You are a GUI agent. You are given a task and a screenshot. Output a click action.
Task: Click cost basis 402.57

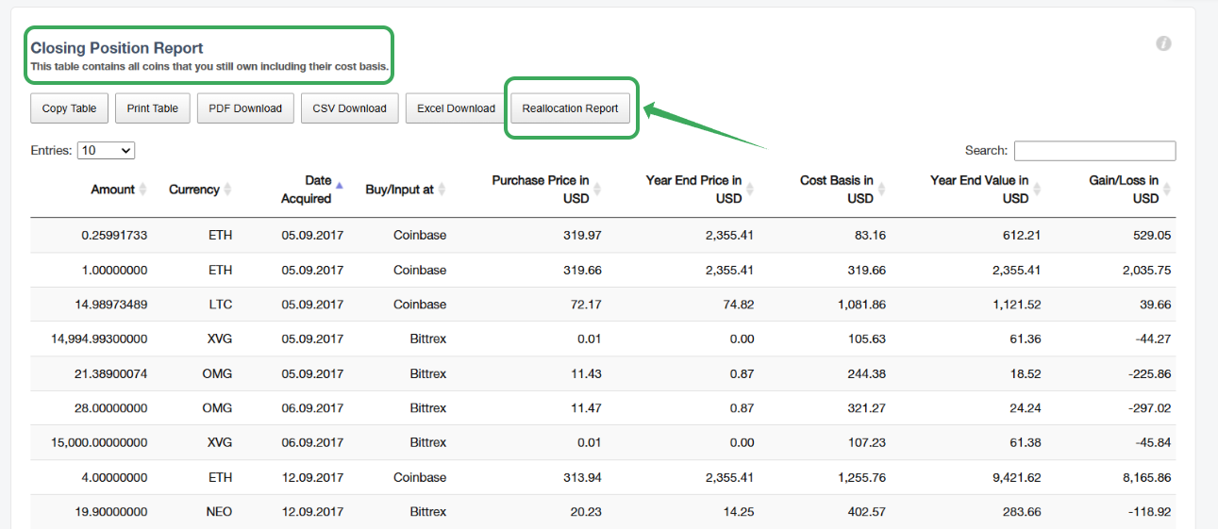(867, 512)
